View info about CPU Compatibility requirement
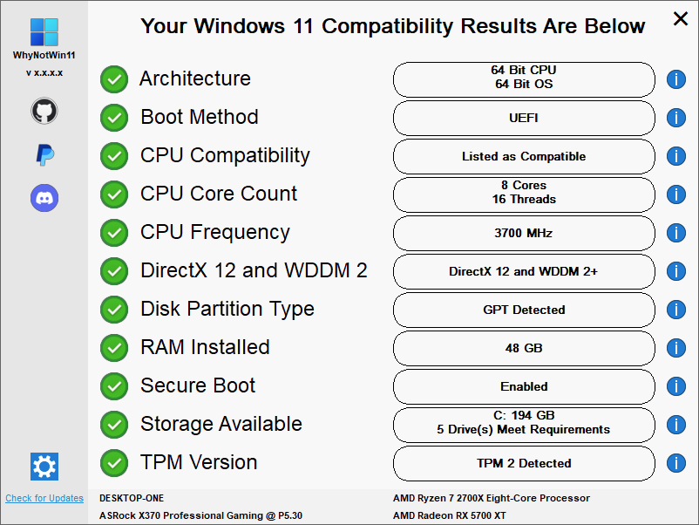The height and width of the screenshot is (525, 699). click(x=676, y=156)
